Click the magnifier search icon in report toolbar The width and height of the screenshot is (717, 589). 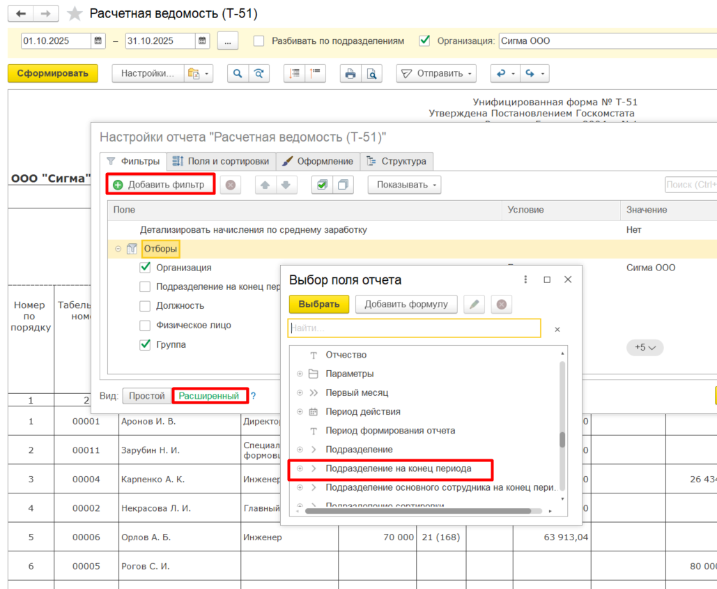pyautogui.click(x=238, y=73)
